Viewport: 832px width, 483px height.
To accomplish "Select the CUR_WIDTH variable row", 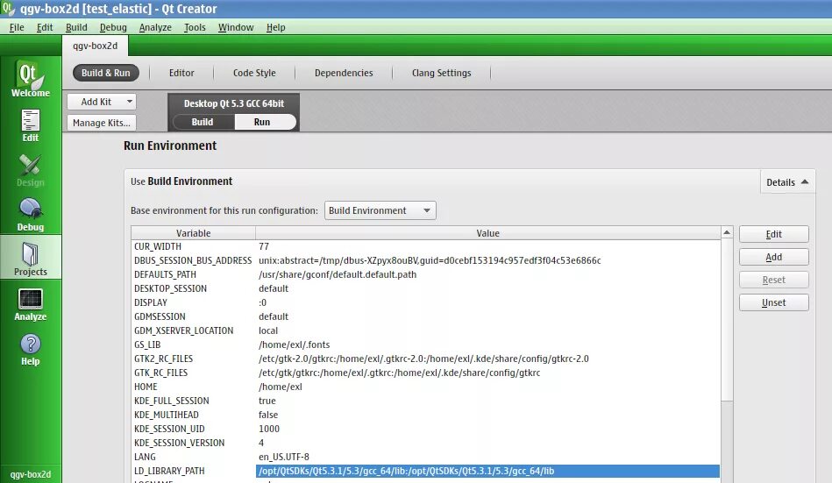I will (425, 246).
